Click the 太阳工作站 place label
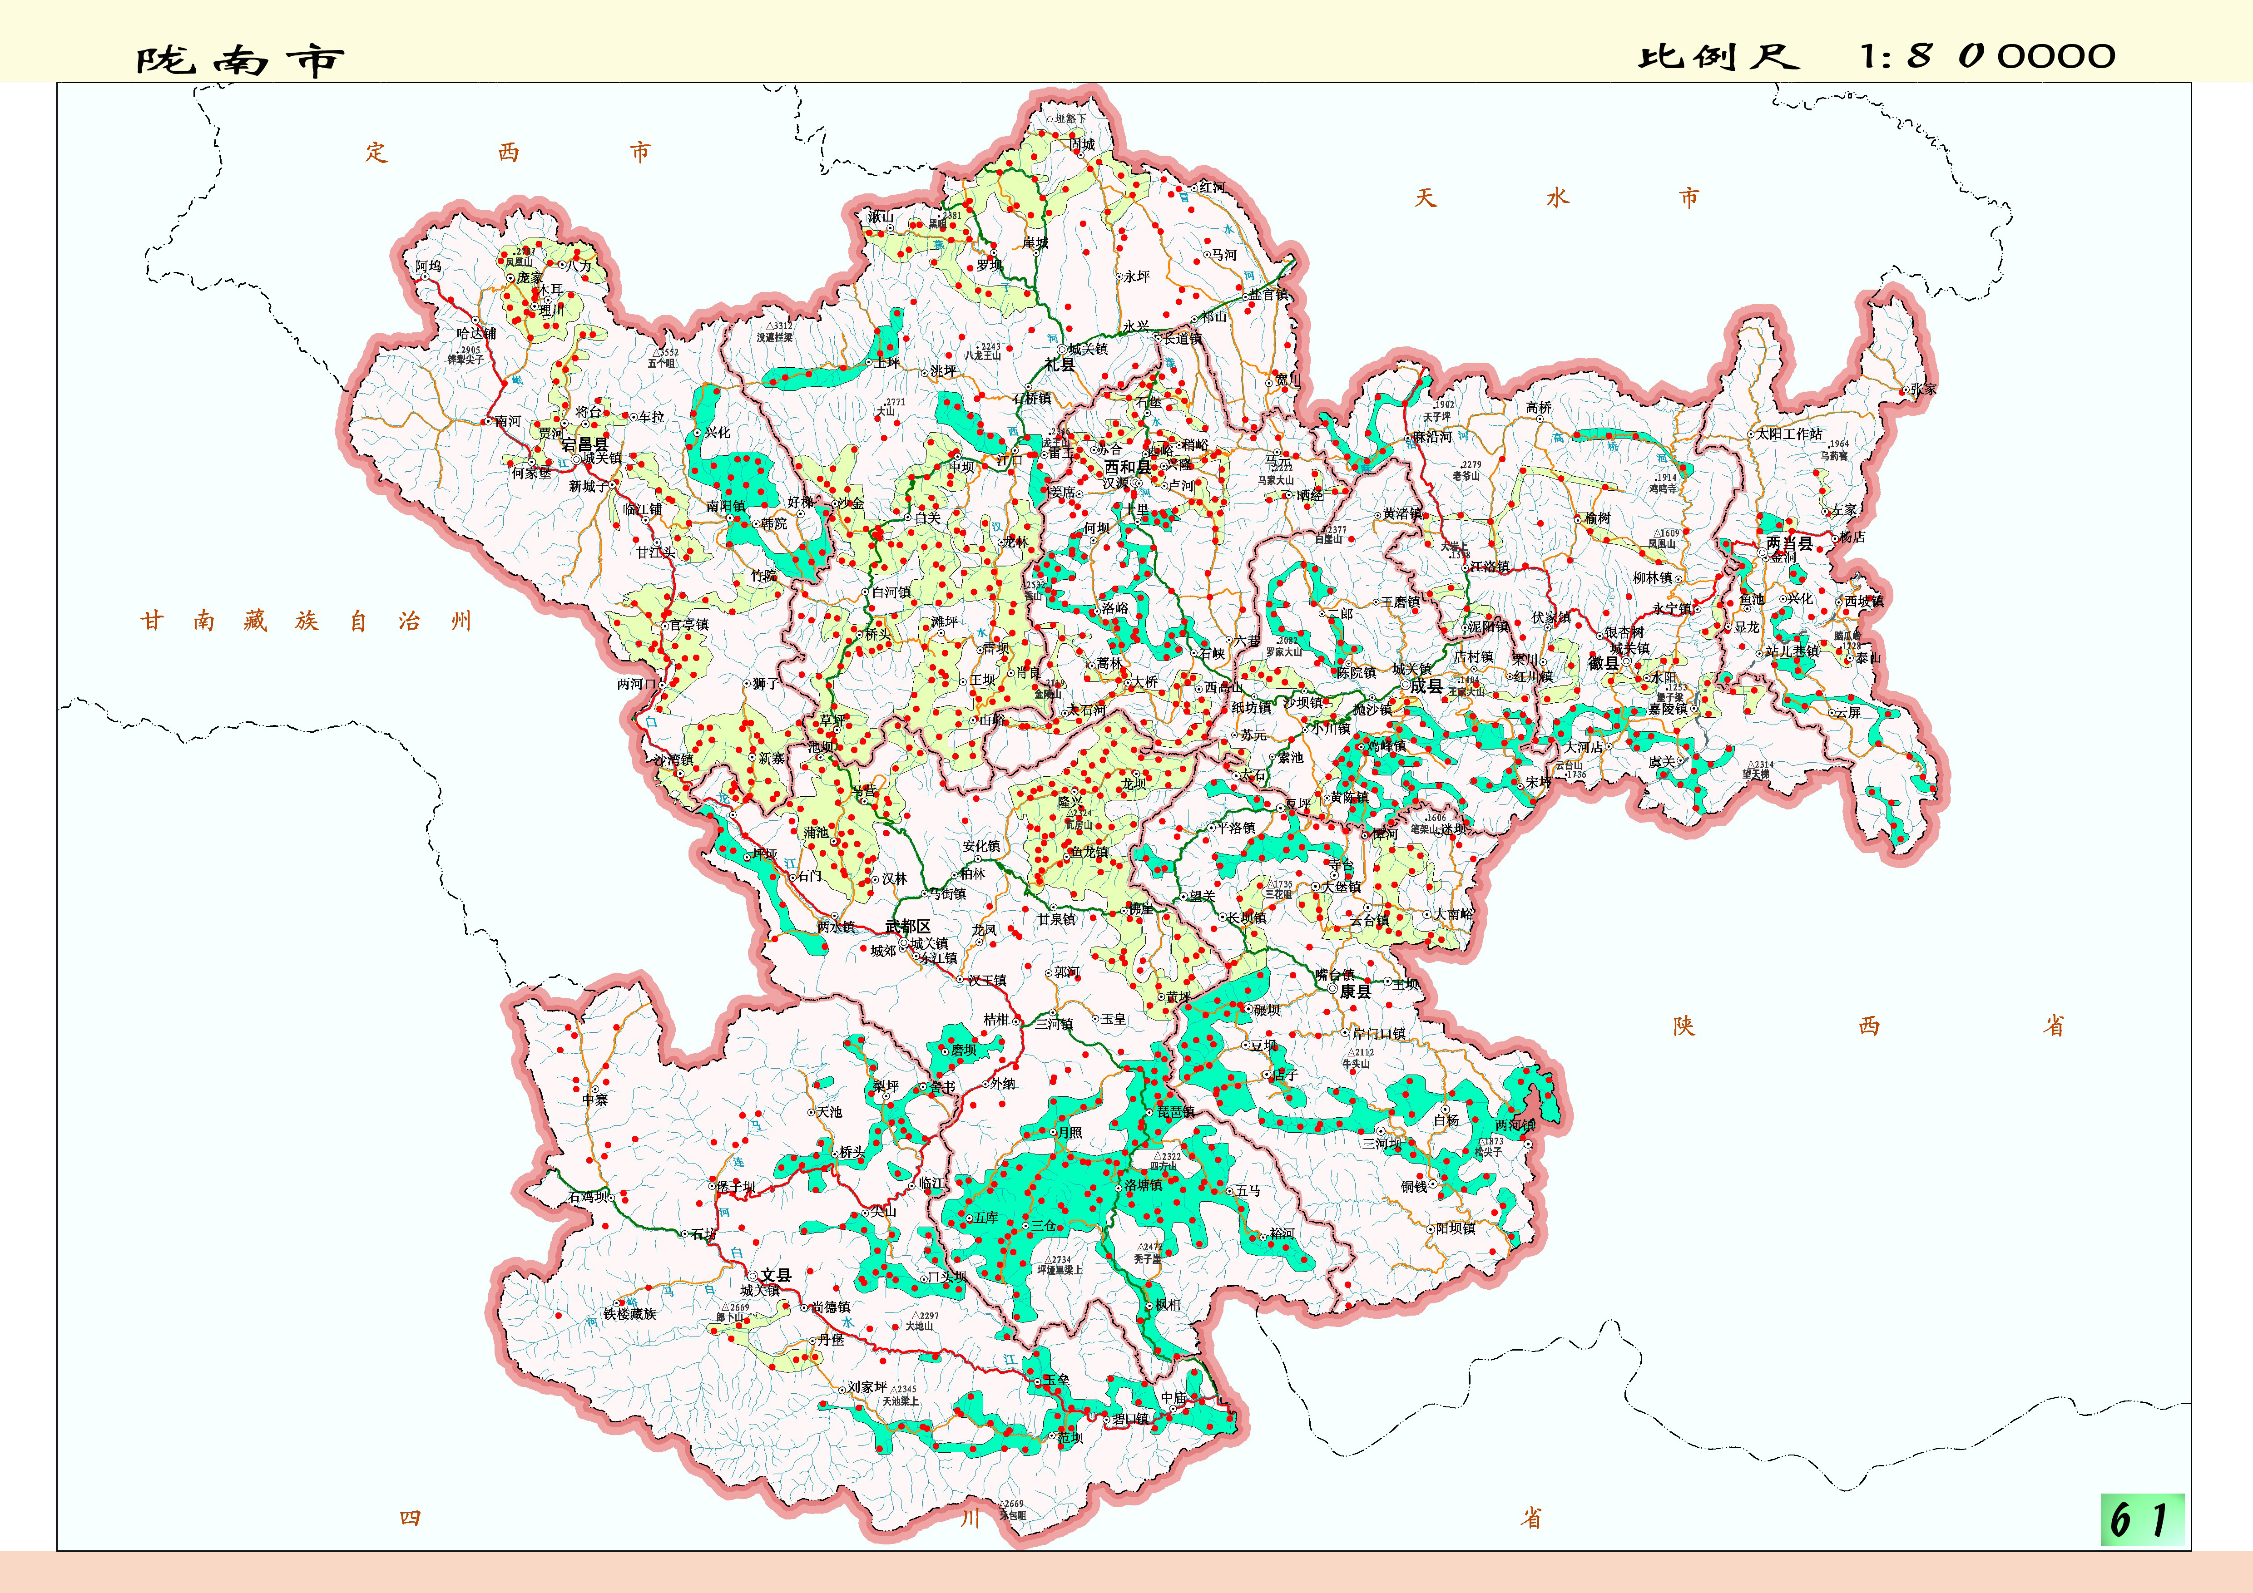 tap(1789, 433)
